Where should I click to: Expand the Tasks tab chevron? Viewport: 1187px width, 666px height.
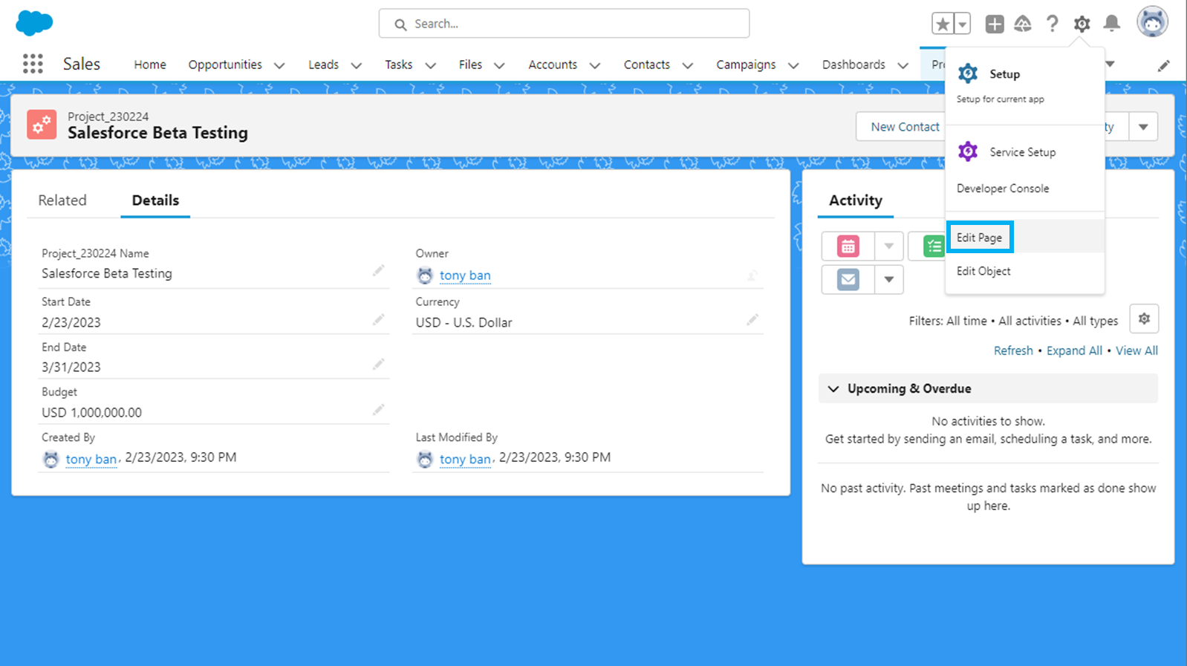[x=430, y=65]
